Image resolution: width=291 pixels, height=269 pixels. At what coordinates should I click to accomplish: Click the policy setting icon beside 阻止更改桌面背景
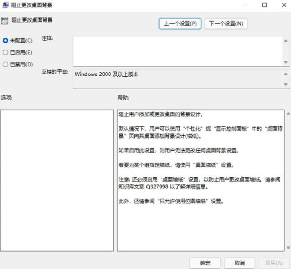pyautogui.click(x=5, y=21)
